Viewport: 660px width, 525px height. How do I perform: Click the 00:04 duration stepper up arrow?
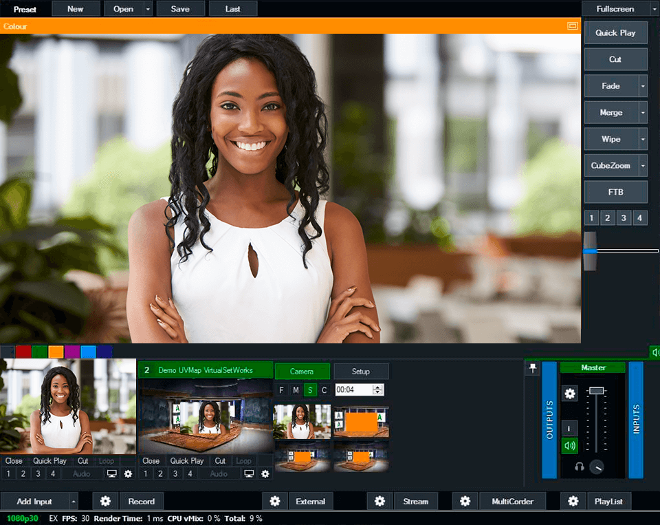[x=377, y=386]
